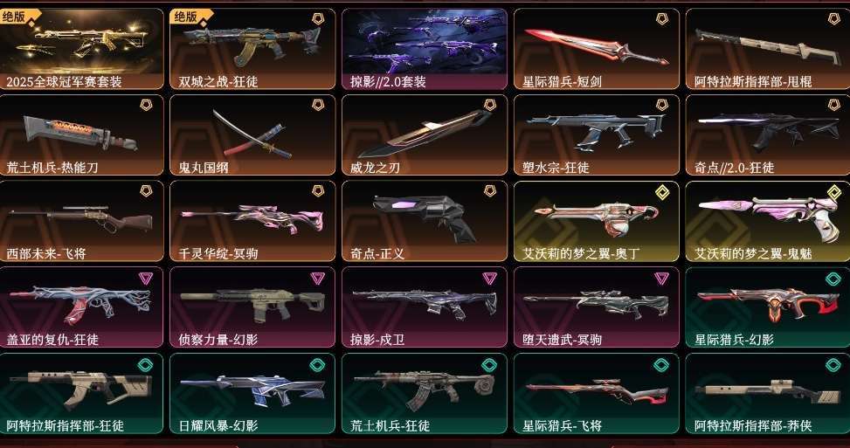This screenshot has height=448, width=850.
Task: Select the 荒土机兵-狂徒 skin card
Action: coord(425,394)
